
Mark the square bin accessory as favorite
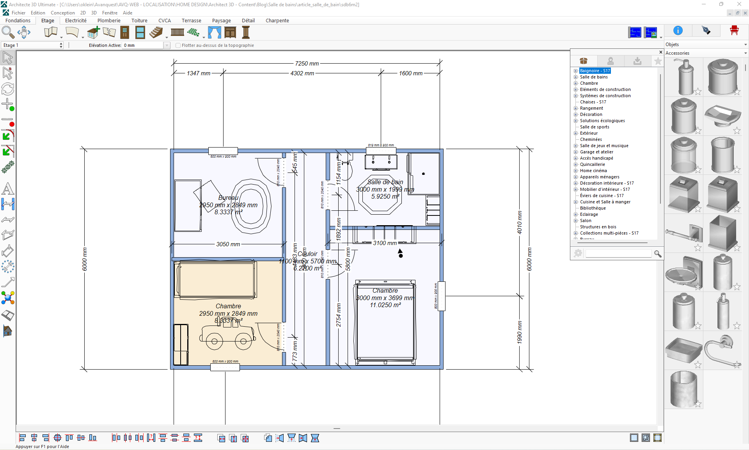click(x=737, y=248)
